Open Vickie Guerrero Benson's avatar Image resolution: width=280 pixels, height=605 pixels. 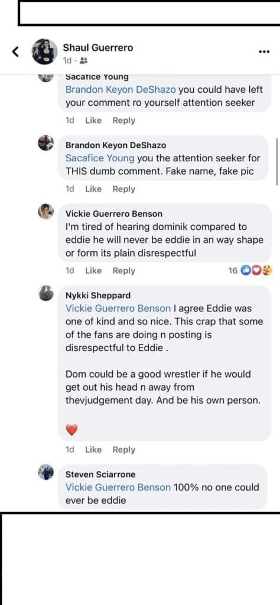(46, 212)
